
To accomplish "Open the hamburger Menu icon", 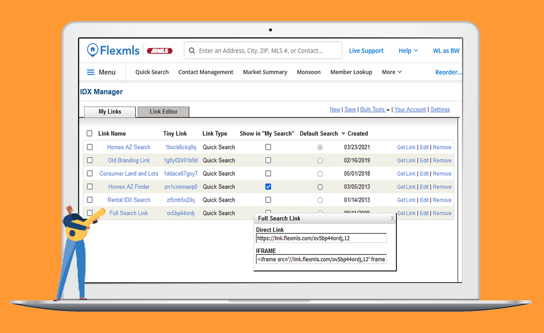I will point(91,72).
